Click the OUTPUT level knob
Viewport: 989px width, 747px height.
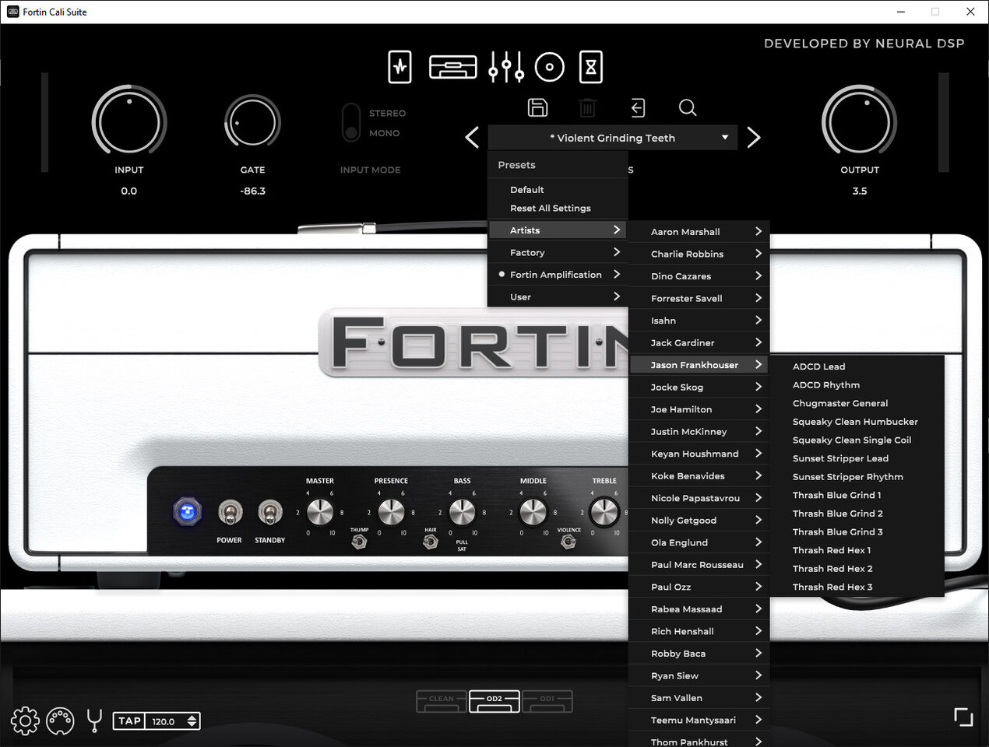[859, 122]
